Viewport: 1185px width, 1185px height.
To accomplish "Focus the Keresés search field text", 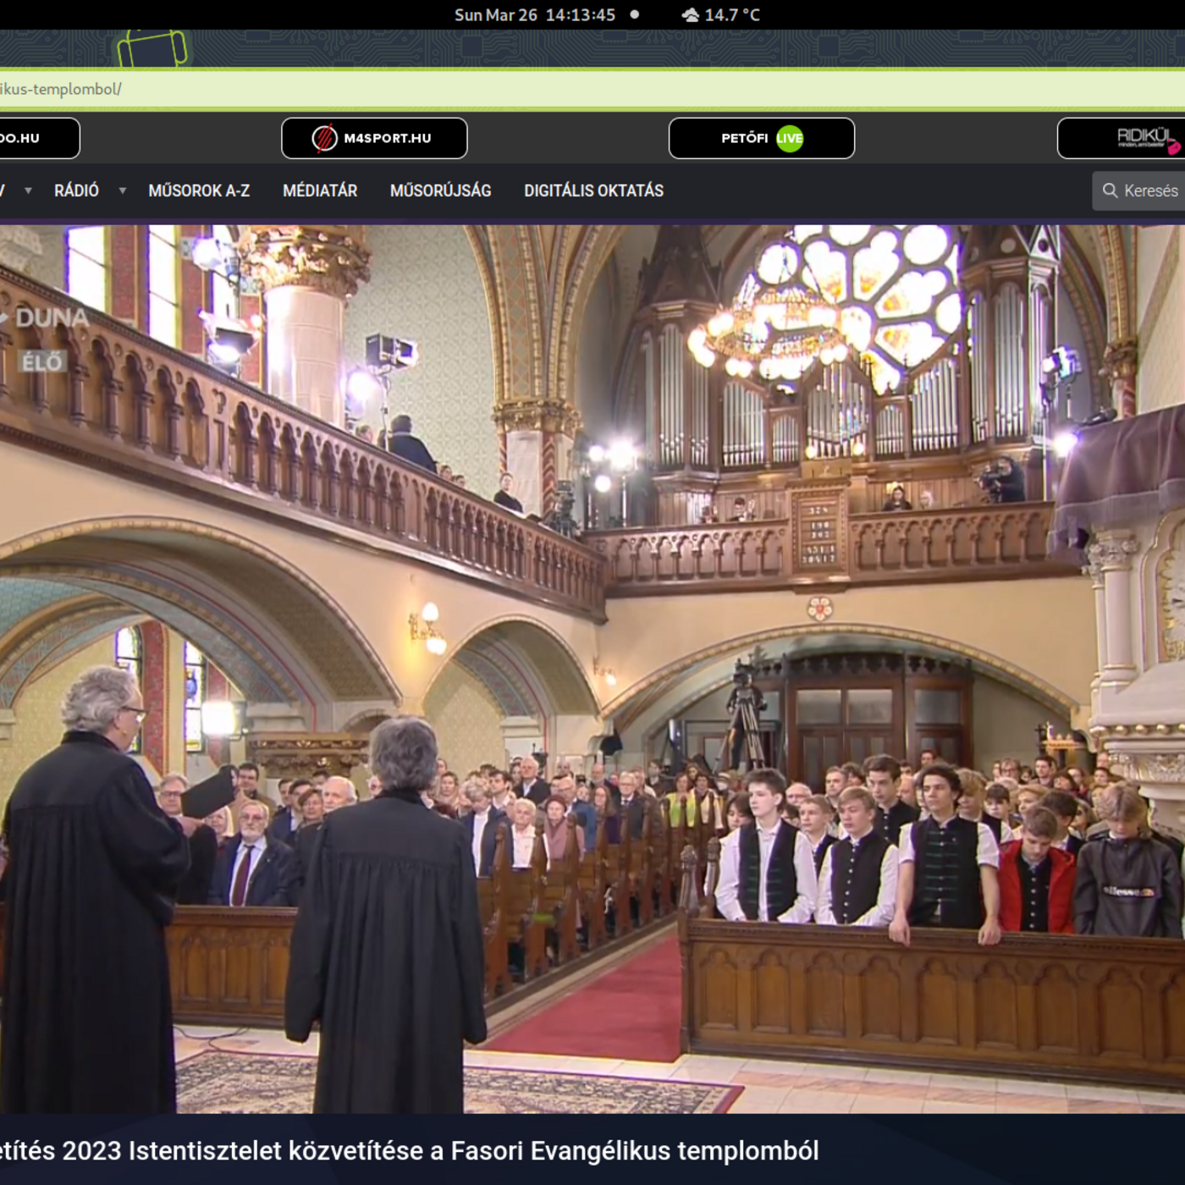I will click(1150, 190).
